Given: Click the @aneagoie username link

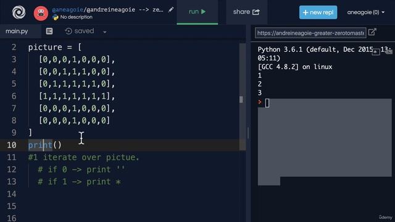Looking at the screenshot, I should (x=67, y=10).
